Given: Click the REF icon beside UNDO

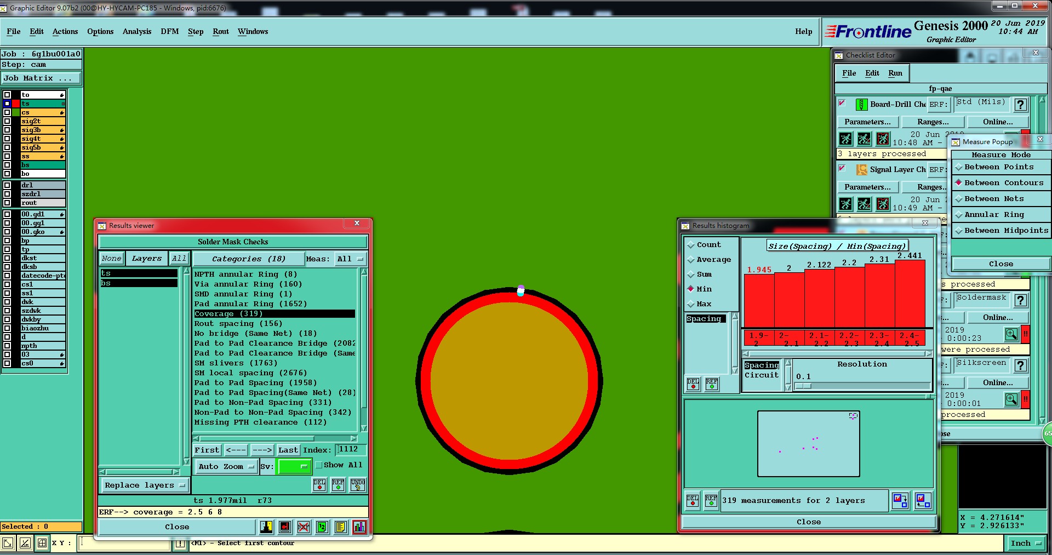Looking at the screenshot, I should (x=339, y=485).
